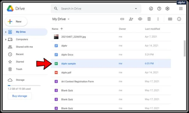Click the Recent clock icon

(10, 54)
